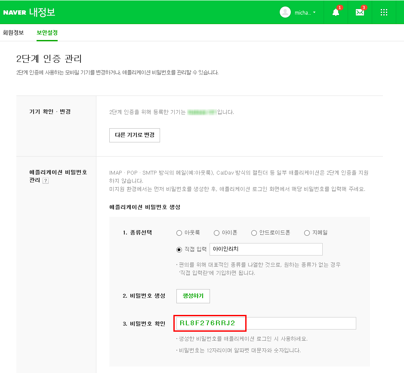Switch to the 회원정보 tab
The width and height of the screenshot is (404, 373).
[13, 33]
